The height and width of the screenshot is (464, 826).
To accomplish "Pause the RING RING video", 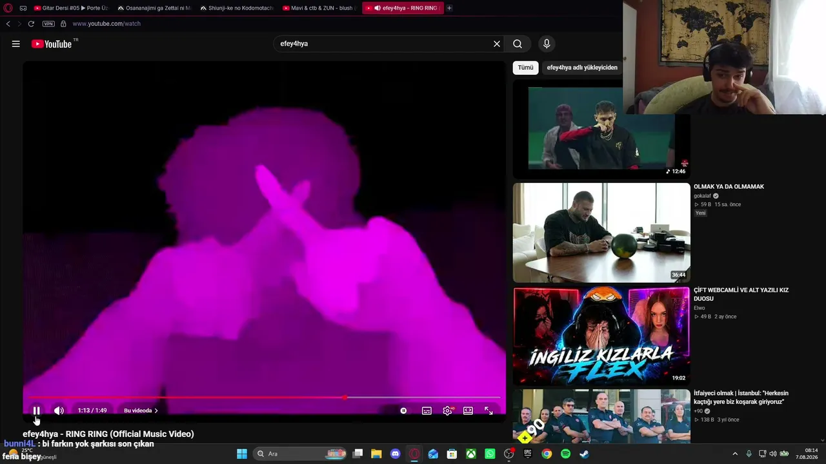I will (x=37, y=411).
